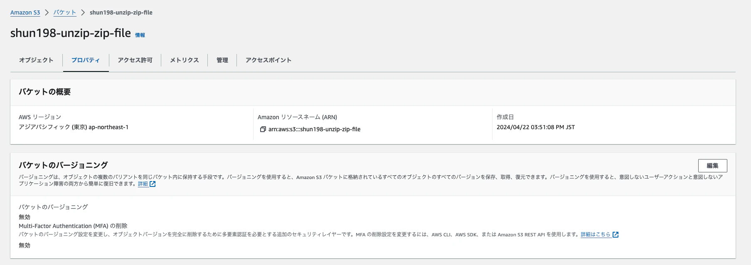Open versioning 詳細 learn-more link

tap(143, 184)
